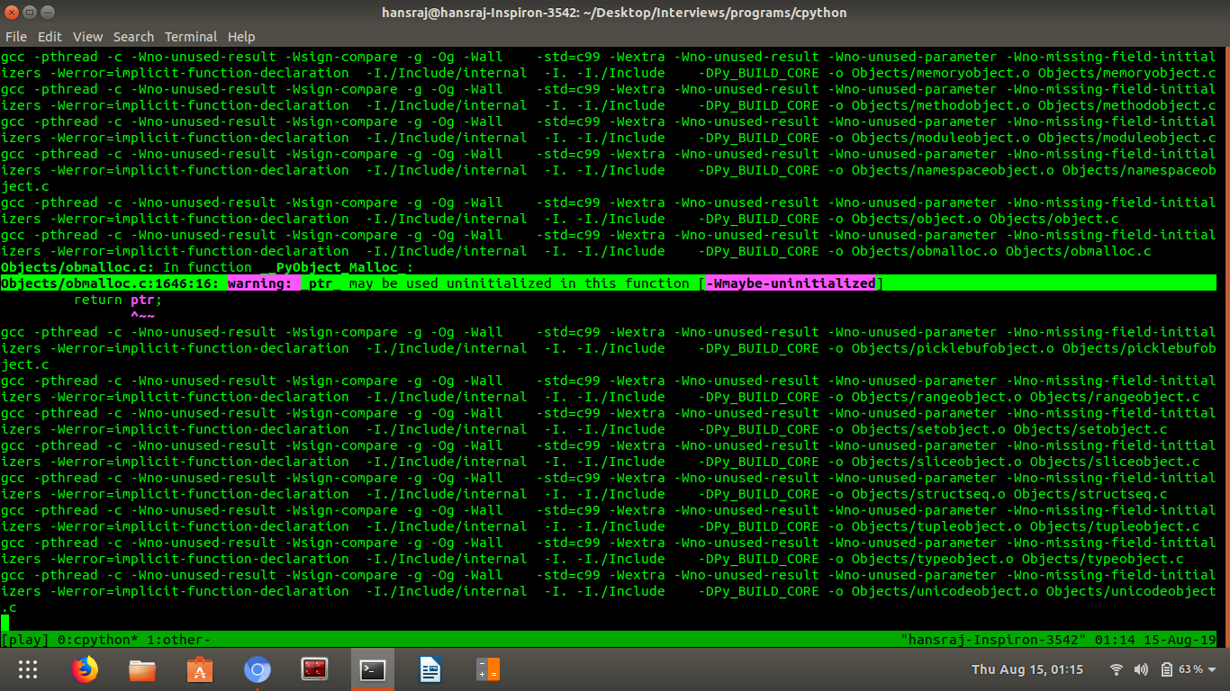Click the -Wmaybe-uninitialized flag text

point(791,283)
